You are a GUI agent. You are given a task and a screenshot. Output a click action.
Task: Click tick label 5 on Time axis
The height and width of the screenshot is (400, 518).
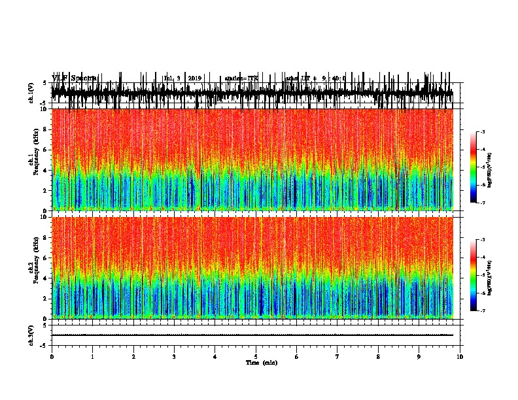tap(256, 357)
